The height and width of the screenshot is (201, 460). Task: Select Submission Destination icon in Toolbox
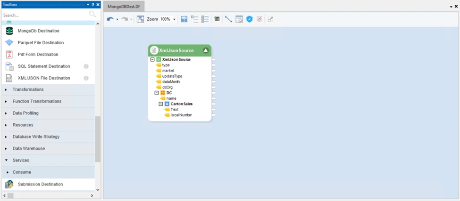click(x=9, y=185)
